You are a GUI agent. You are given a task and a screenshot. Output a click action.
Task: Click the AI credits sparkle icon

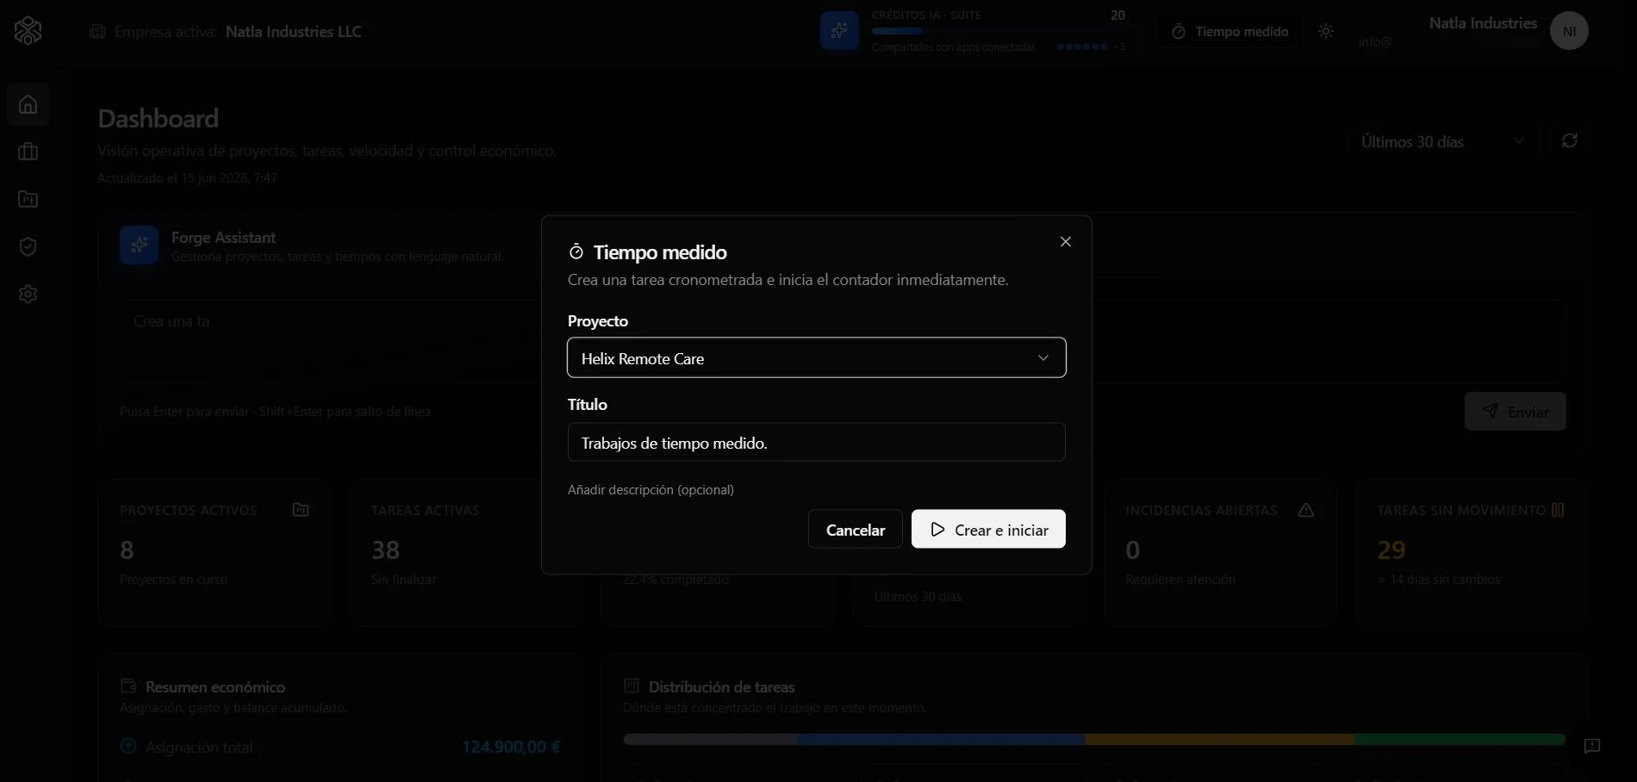click(839, 31)
